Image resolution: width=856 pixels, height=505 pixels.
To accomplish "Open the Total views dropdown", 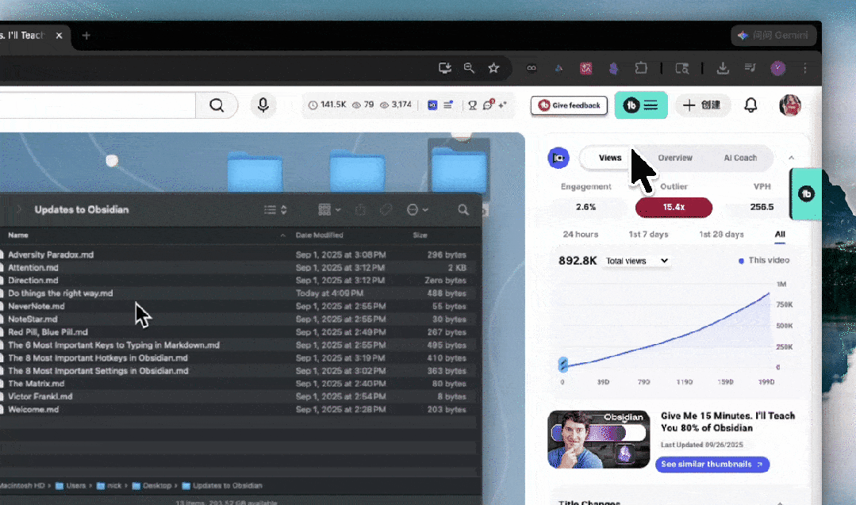I will pos(637,261).
